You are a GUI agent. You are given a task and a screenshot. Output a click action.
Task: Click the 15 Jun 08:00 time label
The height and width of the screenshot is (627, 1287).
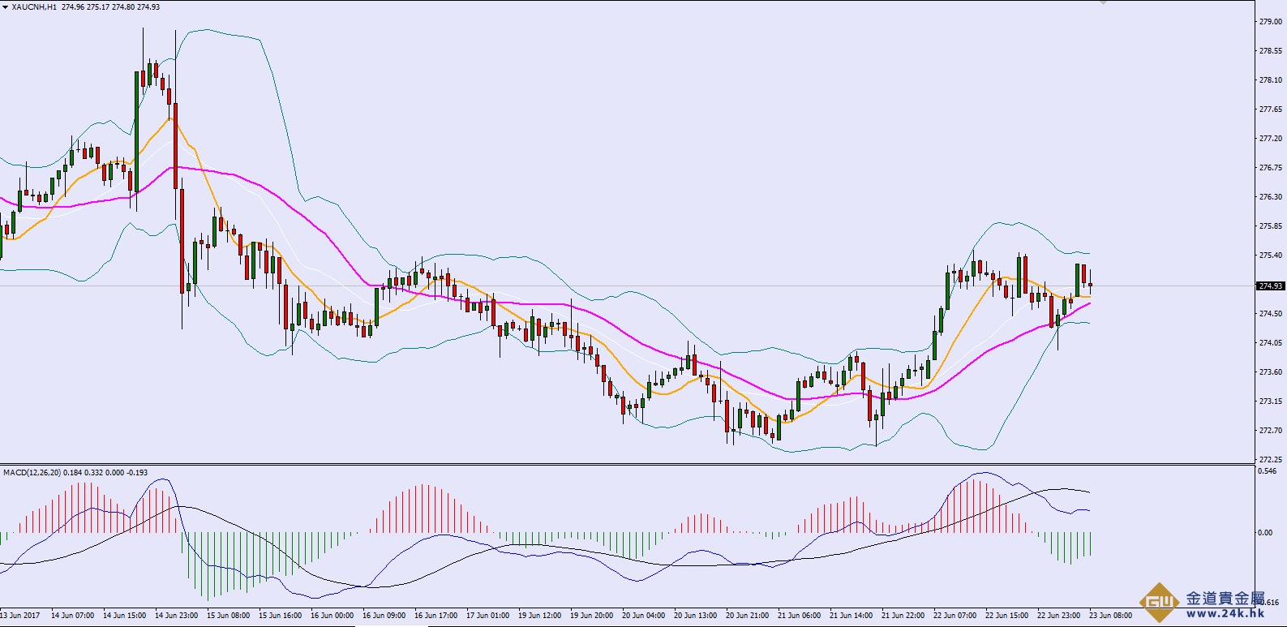pyautogui.click(x=228, y=616)
